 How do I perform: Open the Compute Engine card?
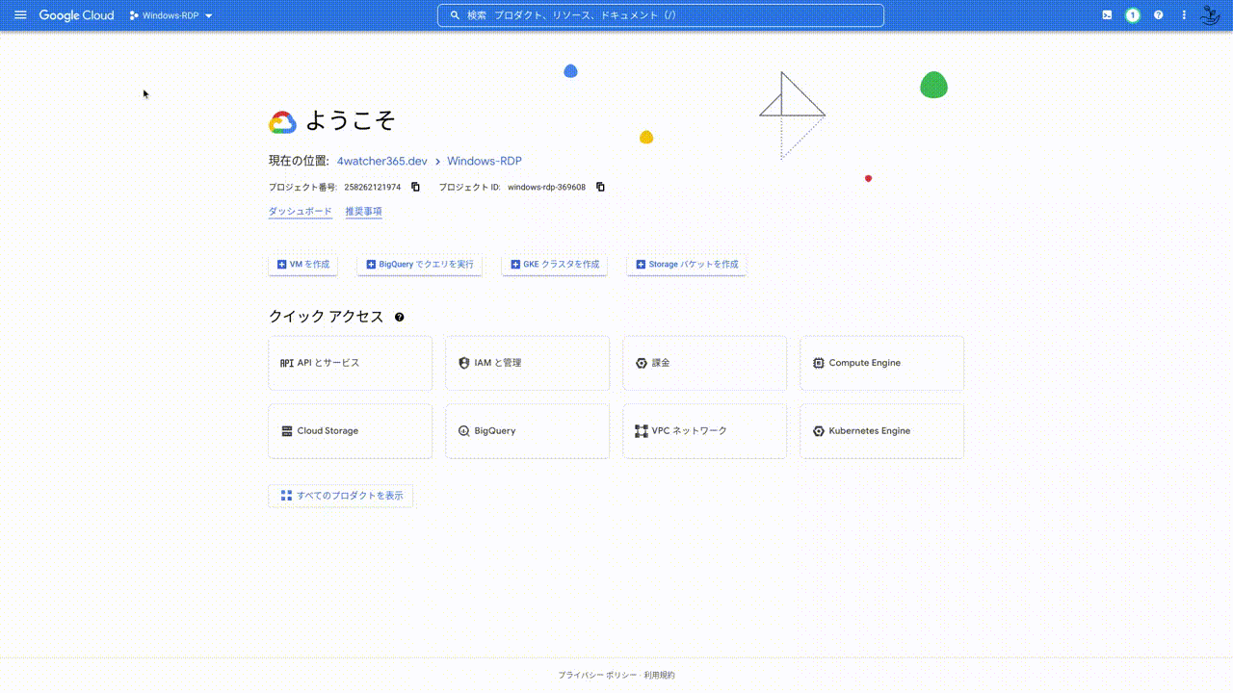tap(882, 363)
